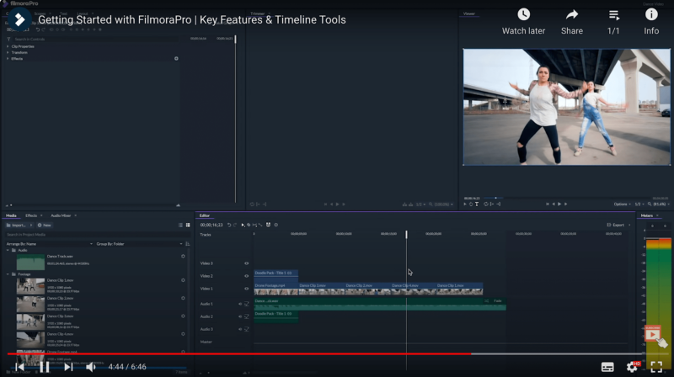
Task: Collapse the Audio folder
Action: [8, 250]
